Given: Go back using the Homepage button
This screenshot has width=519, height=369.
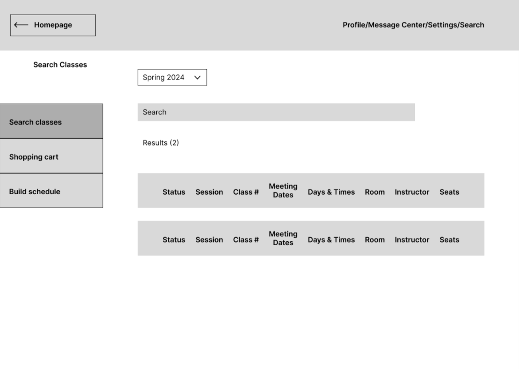Looking at the screenshot, I should coord(53,25).
